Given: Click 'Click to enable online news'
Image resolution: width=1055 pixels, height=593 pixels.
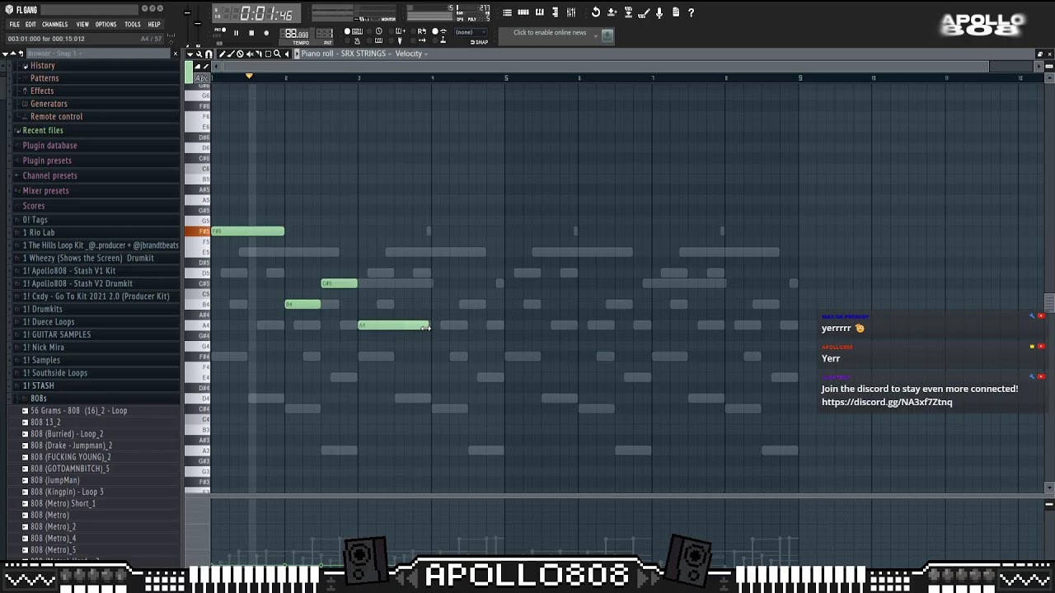Looking at the screenshot, I should 550,32.
